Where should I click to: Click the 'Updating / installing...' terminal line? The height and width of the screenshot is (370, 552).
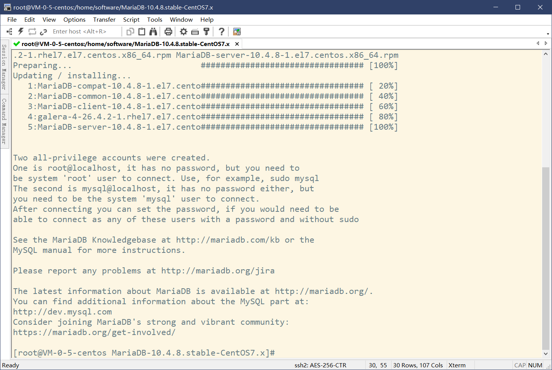coord(72,76)
